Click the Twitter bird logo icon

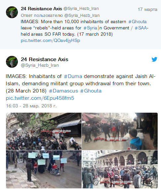click(x=154, y=59)
